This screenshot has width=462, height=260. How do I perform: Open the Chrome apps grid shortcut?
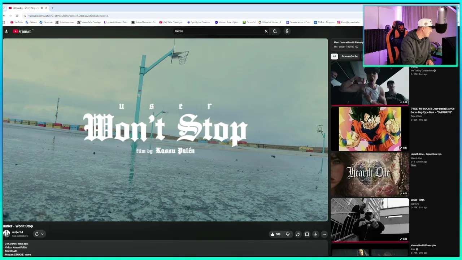(x=4, y=22)
